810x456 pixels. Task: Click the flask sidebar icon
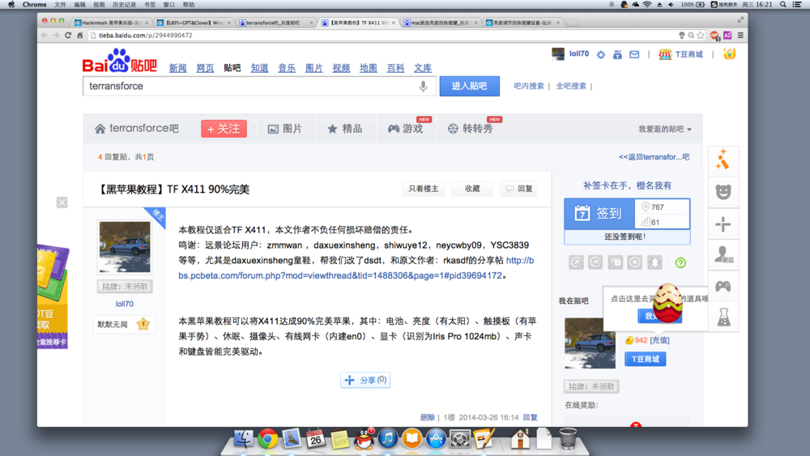(723, 317)
